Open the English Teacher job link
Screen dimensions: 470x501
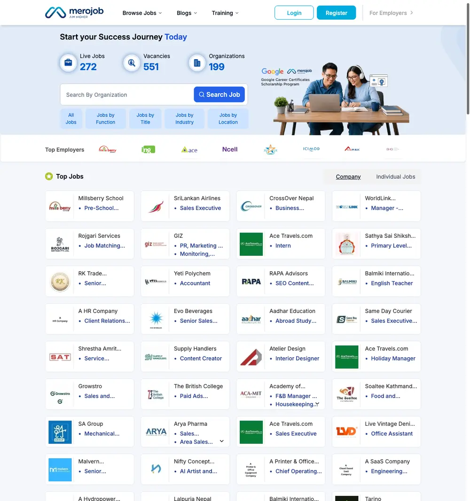(x=392, y=283)
